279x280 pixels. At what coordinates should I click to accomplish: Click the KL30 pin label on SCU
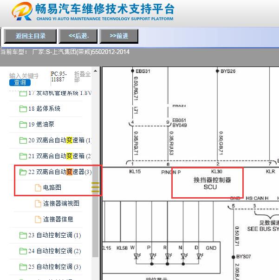[217, 172]
